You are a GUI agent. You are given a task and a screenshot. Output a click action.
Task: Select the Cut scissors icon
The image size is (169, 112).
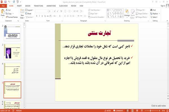click(x=7, y=10)
